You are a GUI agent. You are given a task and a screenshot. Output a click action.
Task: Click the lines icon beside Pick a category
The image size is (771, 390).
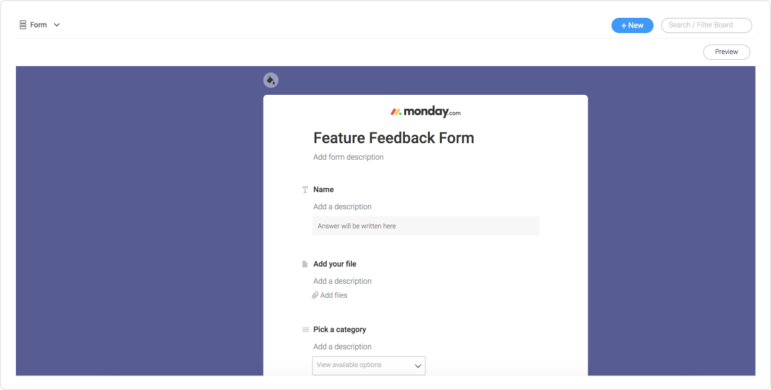[305, 330]
